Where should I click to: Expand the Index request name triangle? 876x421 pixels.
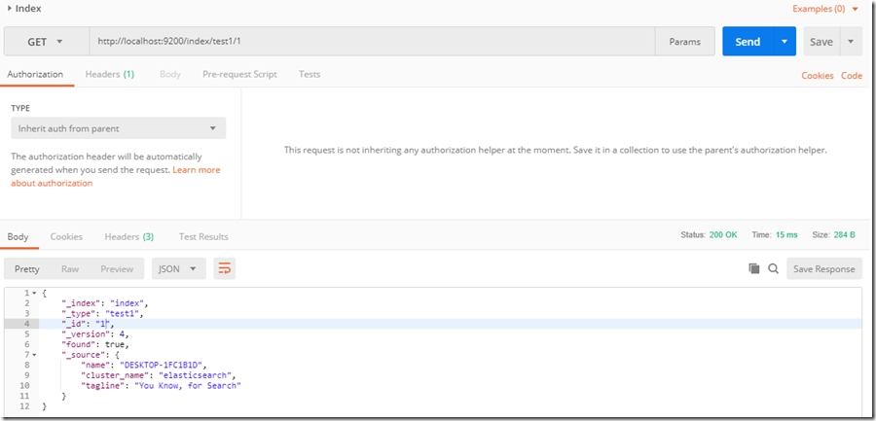(10, 9)
